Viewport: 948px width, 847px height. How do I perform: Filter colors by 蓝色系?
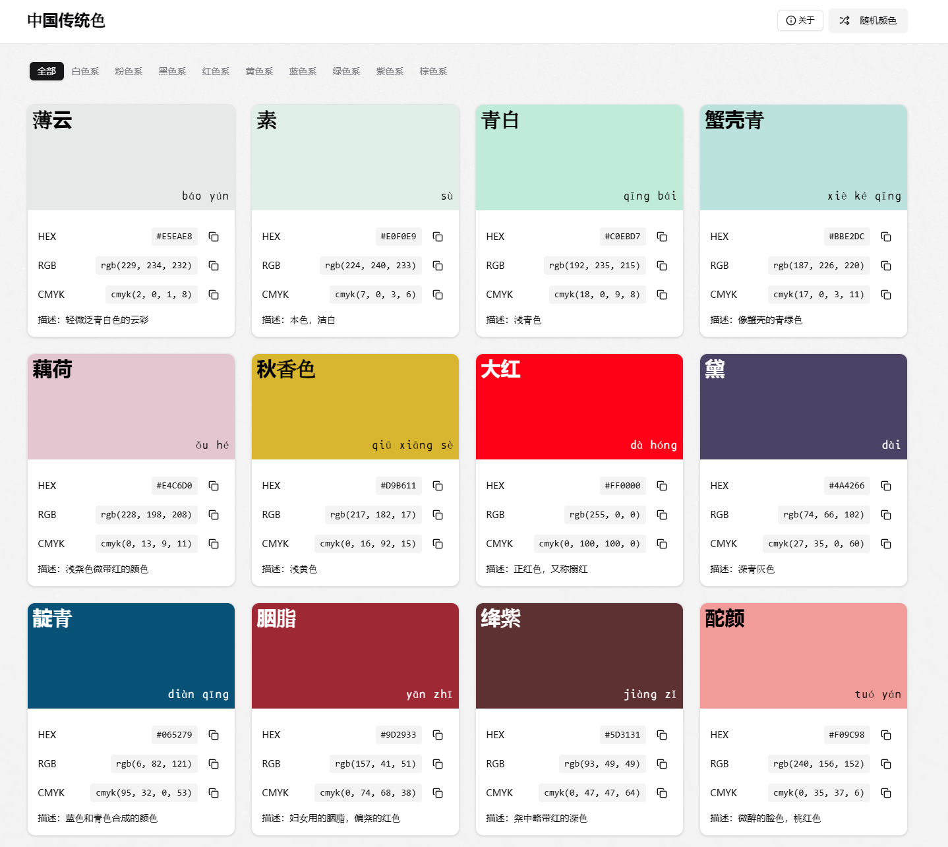[303, 71]
